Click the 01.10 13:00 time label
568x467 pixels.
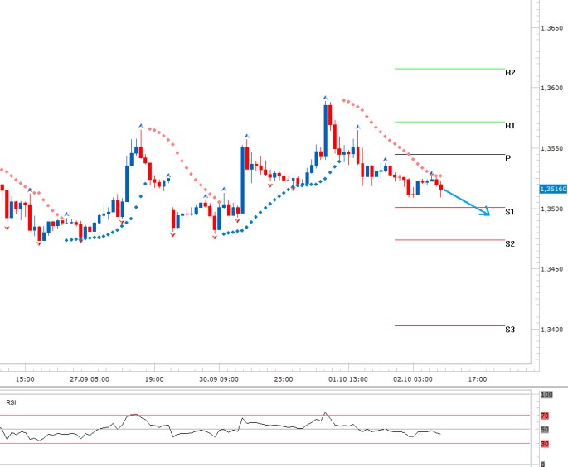click(348, 379)
